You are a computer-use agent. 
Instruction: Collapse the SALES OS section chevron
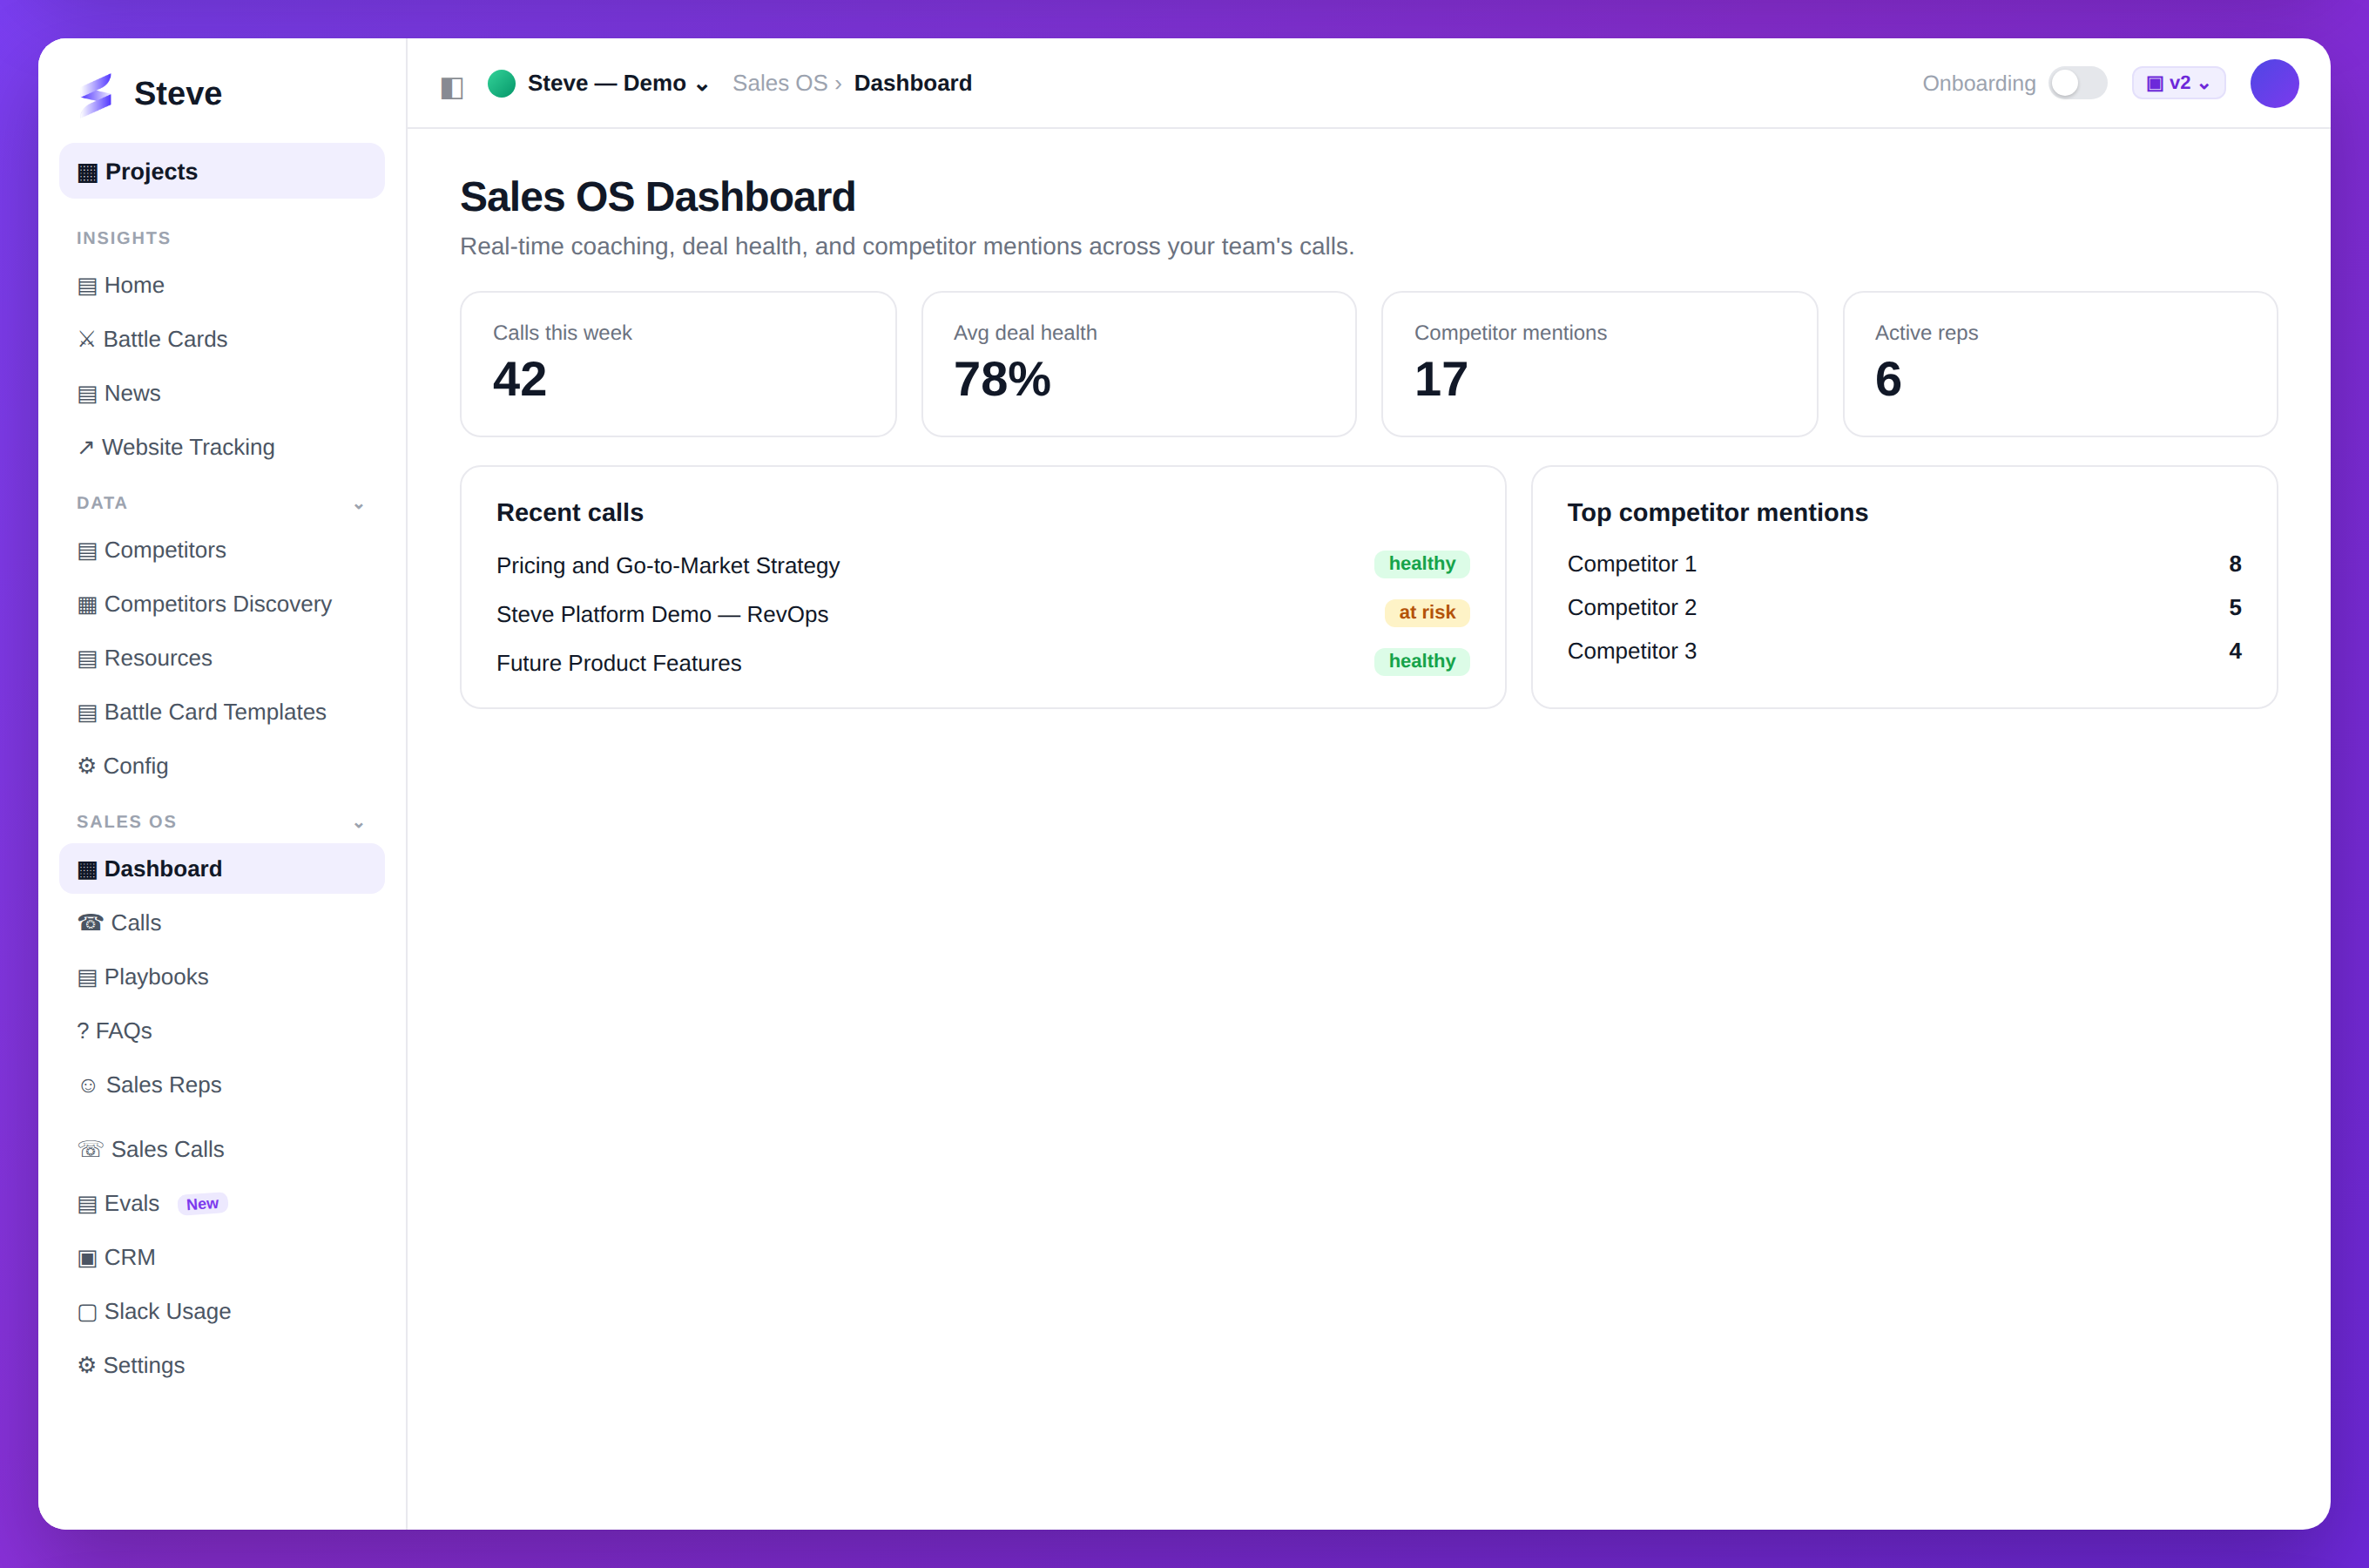tap(359, 823)
